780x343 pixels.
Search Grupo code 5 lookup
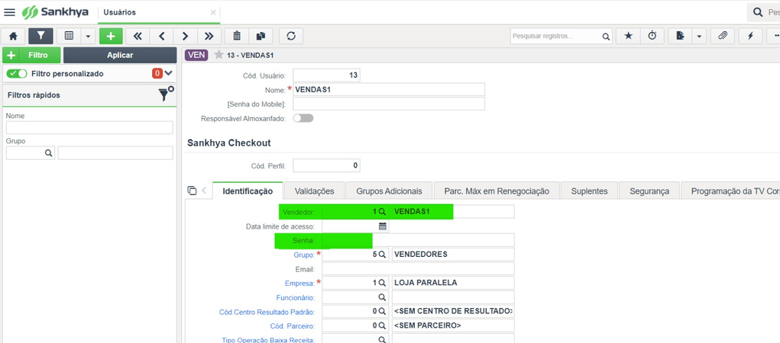point(382,255)
